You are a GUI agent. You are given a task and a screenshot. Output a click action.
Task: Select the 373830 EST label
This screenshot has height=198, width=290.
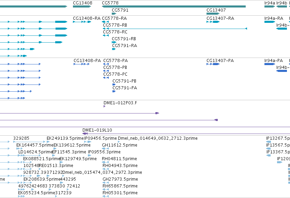click(x=57, y=186)
